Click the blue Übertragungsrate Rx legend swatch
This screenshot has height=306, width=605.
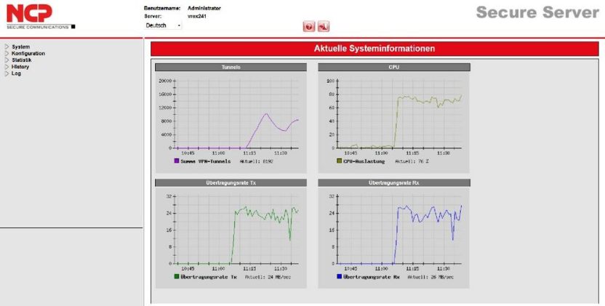point(339,277)
